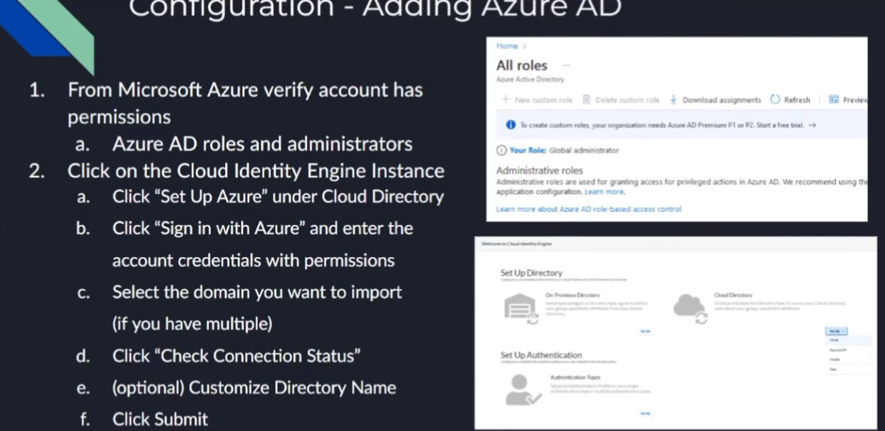Click the On-Premises Directory title

pyautogui.click(x=572, y=294)
